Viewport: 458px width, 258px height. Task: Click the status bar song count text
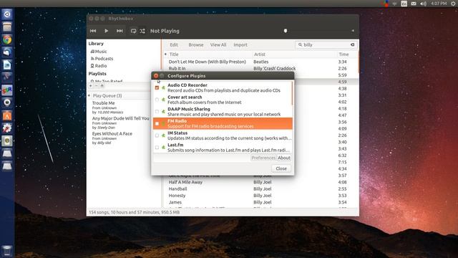(134, 212)
